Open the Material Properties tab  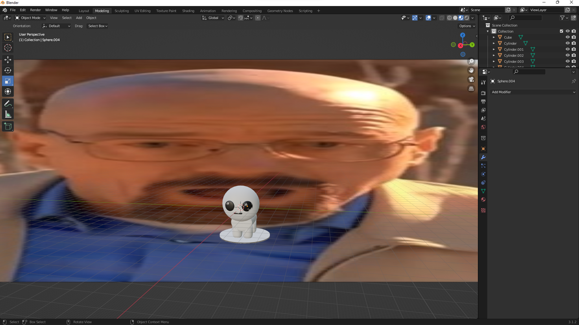[483, 199]
